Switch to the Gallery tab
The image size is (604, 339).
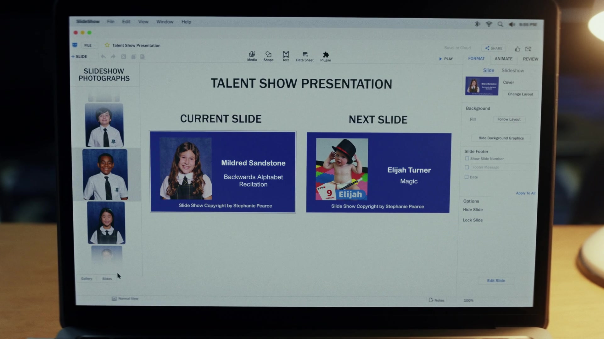[87, 278]
